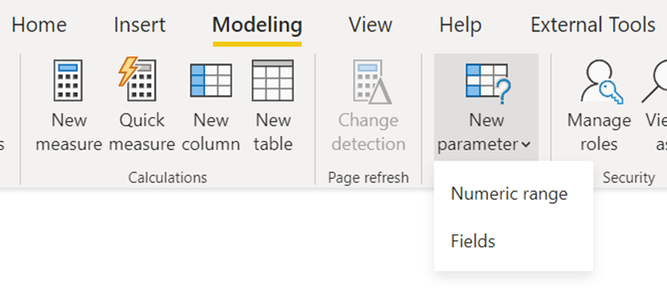Click the New table grid icon

click(x=273, y=80)
